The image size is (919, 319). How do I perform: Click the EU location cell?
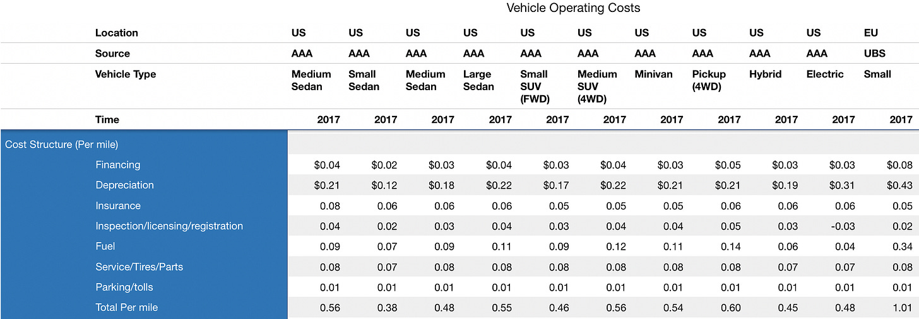tap(870, 33)
